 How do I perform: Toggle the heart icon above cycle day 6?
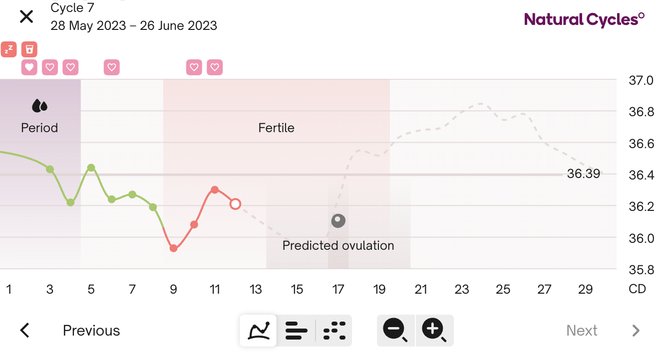coord(112,67)
